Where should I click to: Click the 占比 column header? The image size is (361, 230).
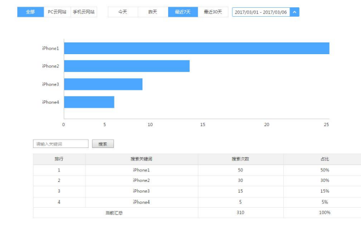click(325, 159)
